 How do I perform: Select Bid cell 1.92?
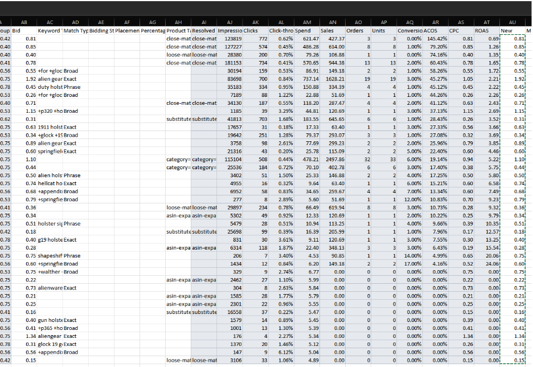coord(24,79)
